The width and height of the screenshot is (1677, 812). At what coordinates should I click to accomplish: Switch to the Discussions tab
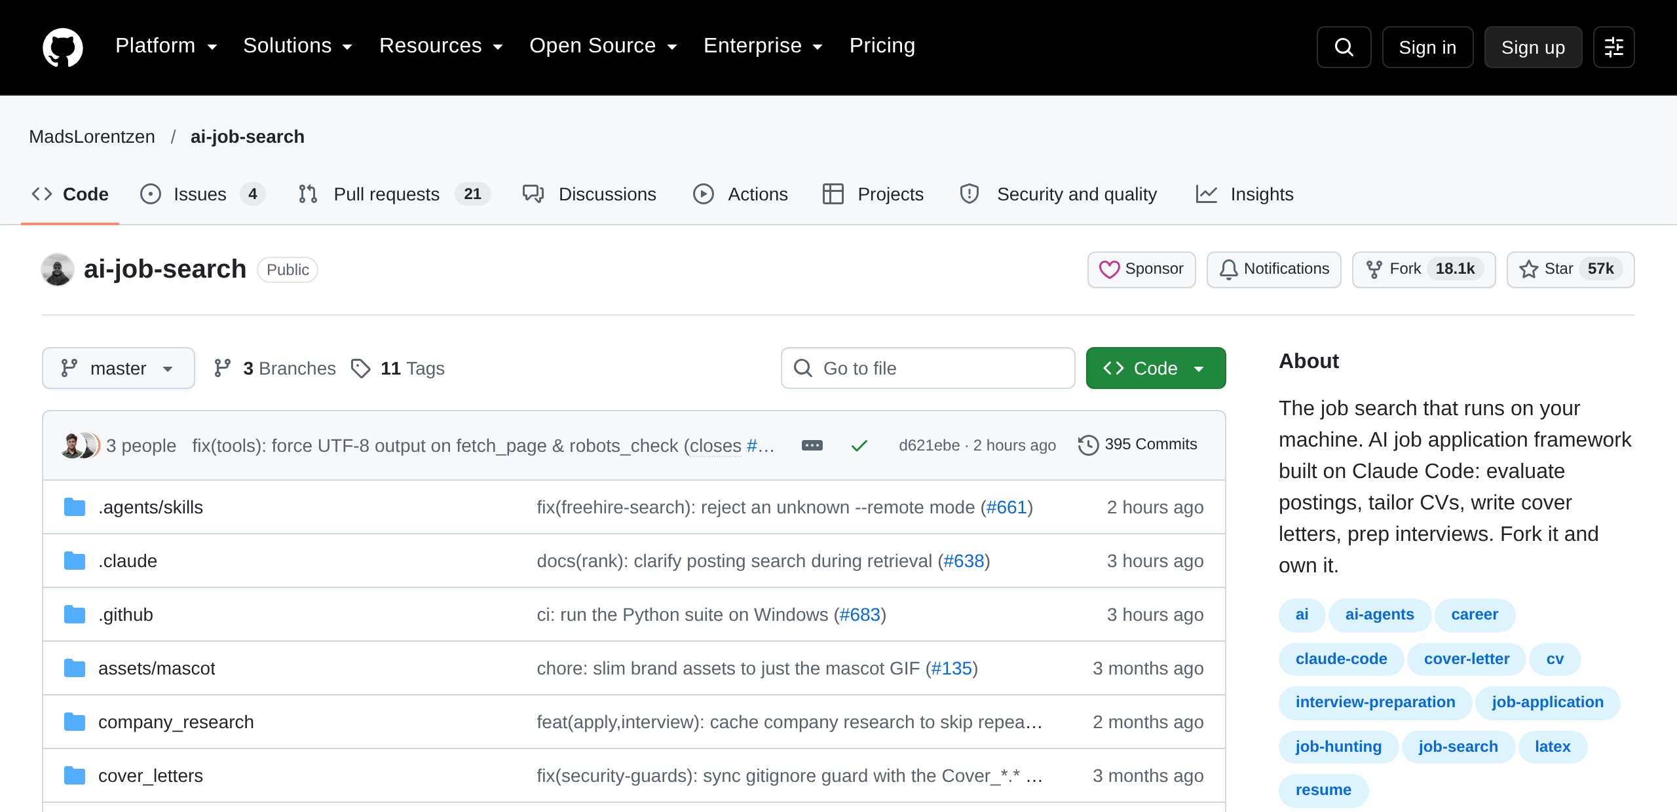[589, 194]
